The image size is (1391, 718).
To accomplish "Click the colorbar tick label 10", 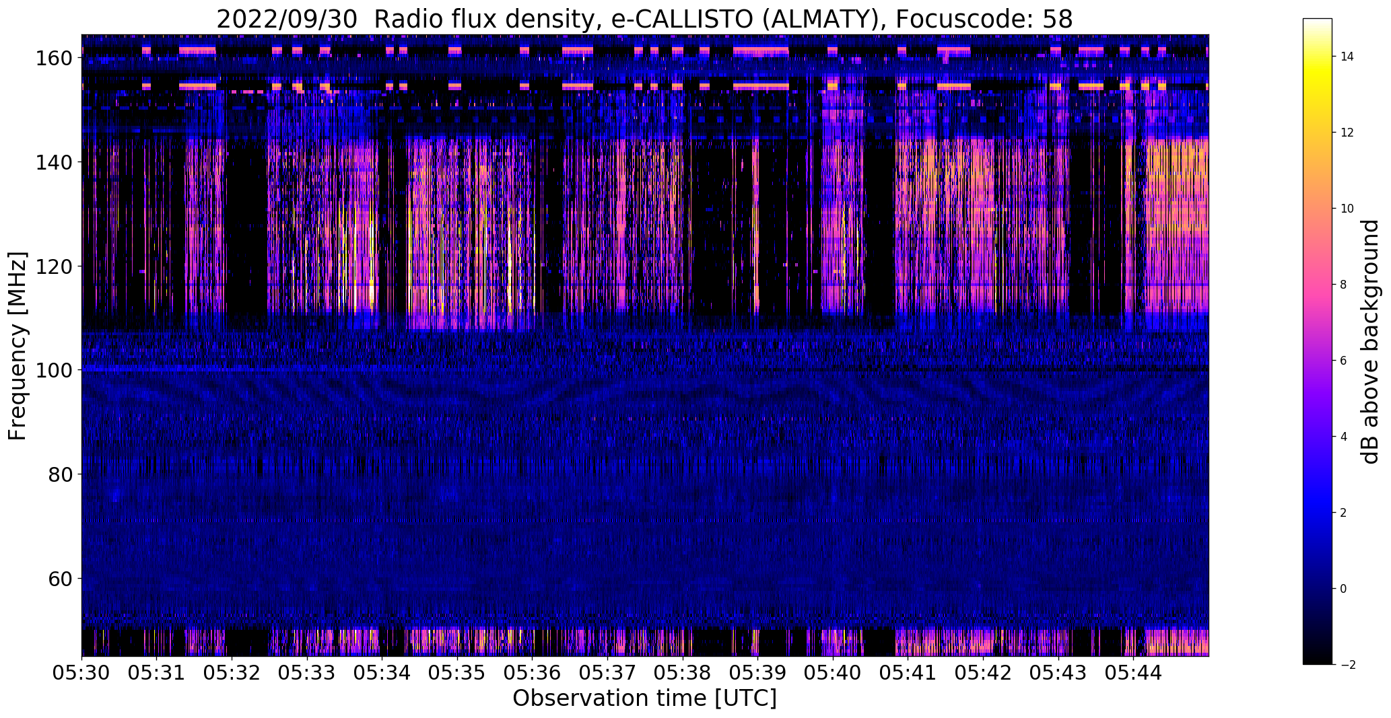I will pyautogui.click(x=1347, y=209).
